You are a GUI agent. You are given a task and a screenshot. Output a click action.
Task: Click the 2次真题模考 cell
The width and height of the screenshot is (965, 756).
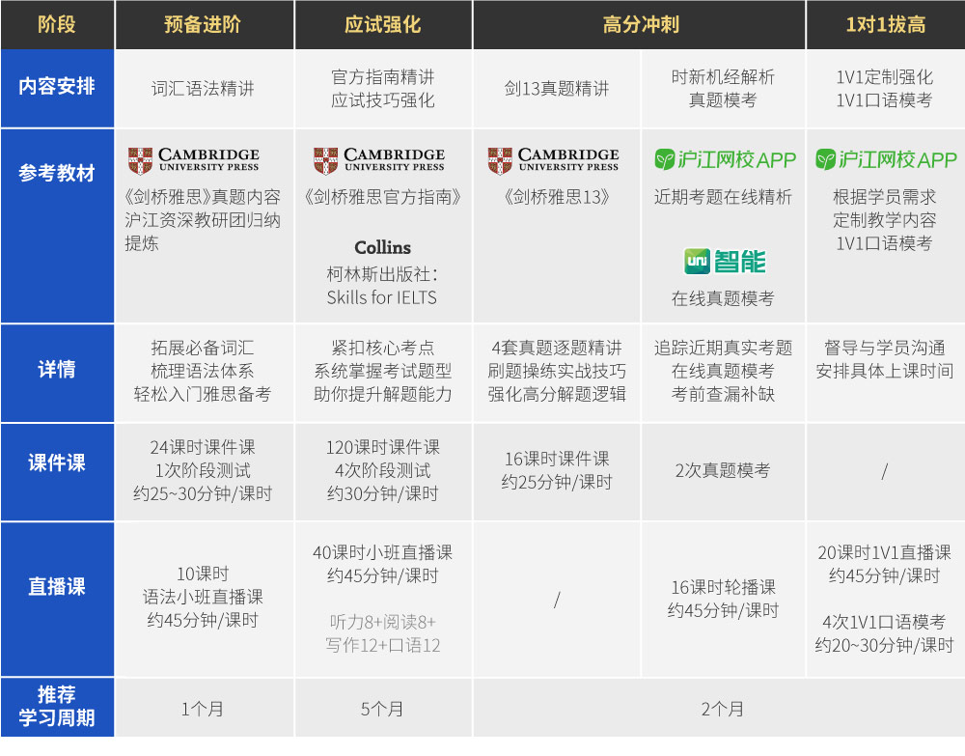tap(723, 470)
